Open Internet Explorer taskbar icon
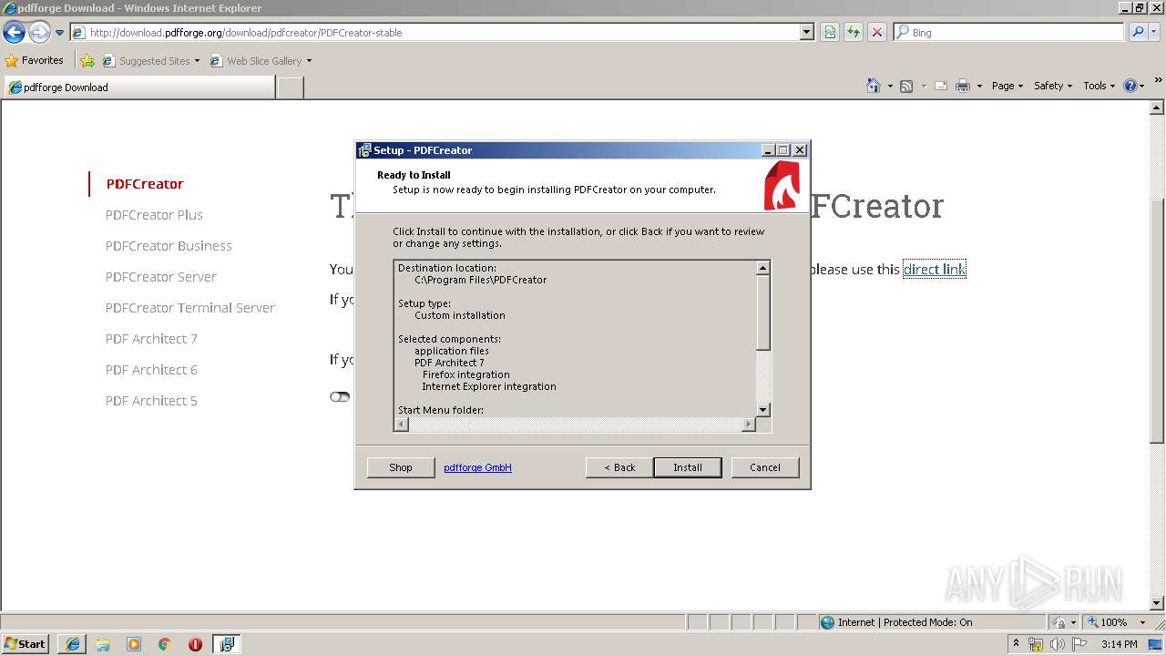 (73, 644)
